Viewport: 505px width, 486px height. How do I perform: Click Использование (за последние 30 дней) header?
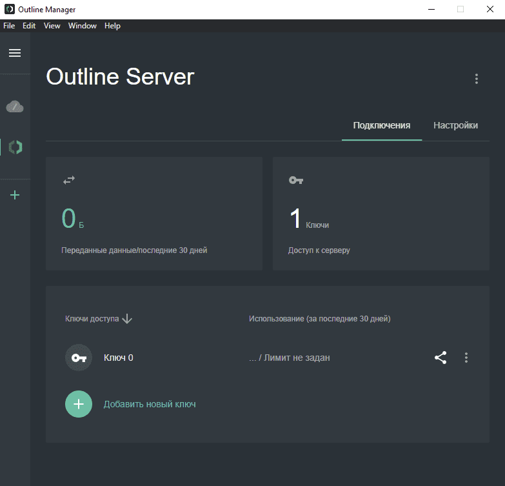tap(319, 319)
